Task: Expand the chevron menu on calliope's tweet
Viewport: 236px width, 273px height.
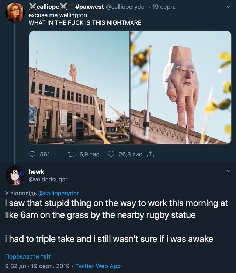Action: tap(228, 7)
